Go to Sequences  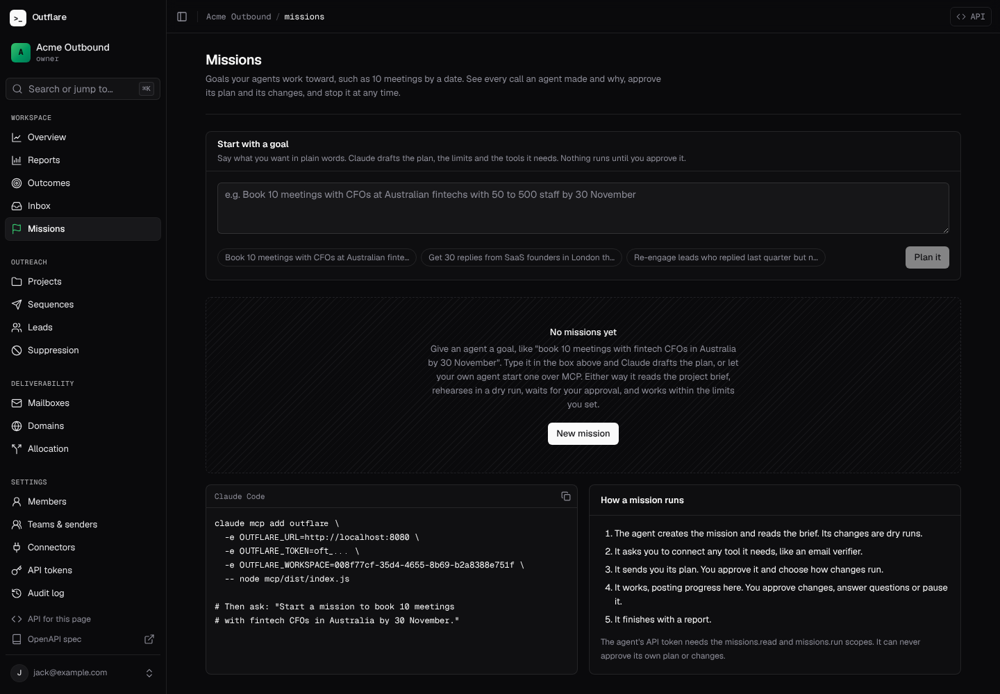coord(83,305)
